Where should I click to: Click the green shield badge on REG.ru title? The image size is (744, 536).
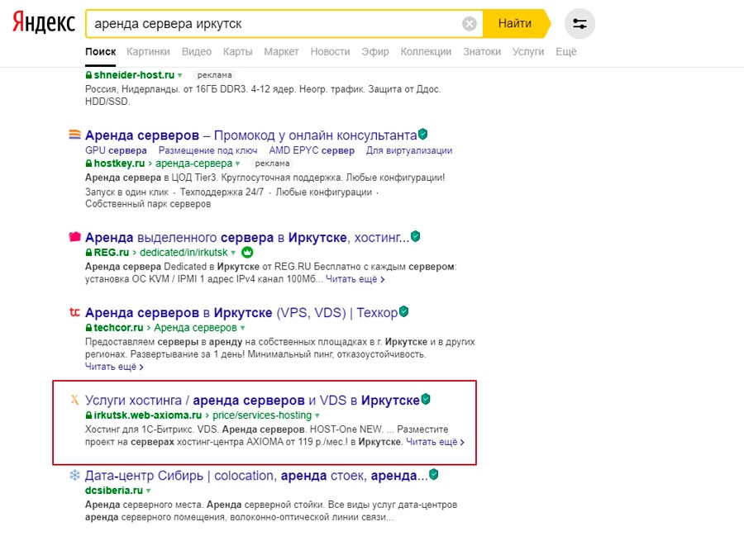click(415, 236)
